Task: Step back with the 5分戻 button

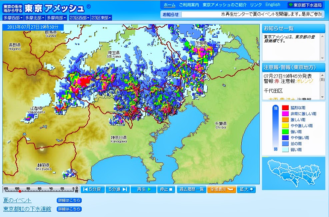Action: [93, 189]
